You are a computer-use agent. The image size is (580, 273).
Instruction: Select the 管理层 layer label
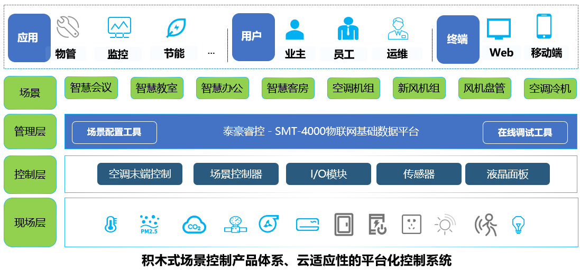click(30, 131)
